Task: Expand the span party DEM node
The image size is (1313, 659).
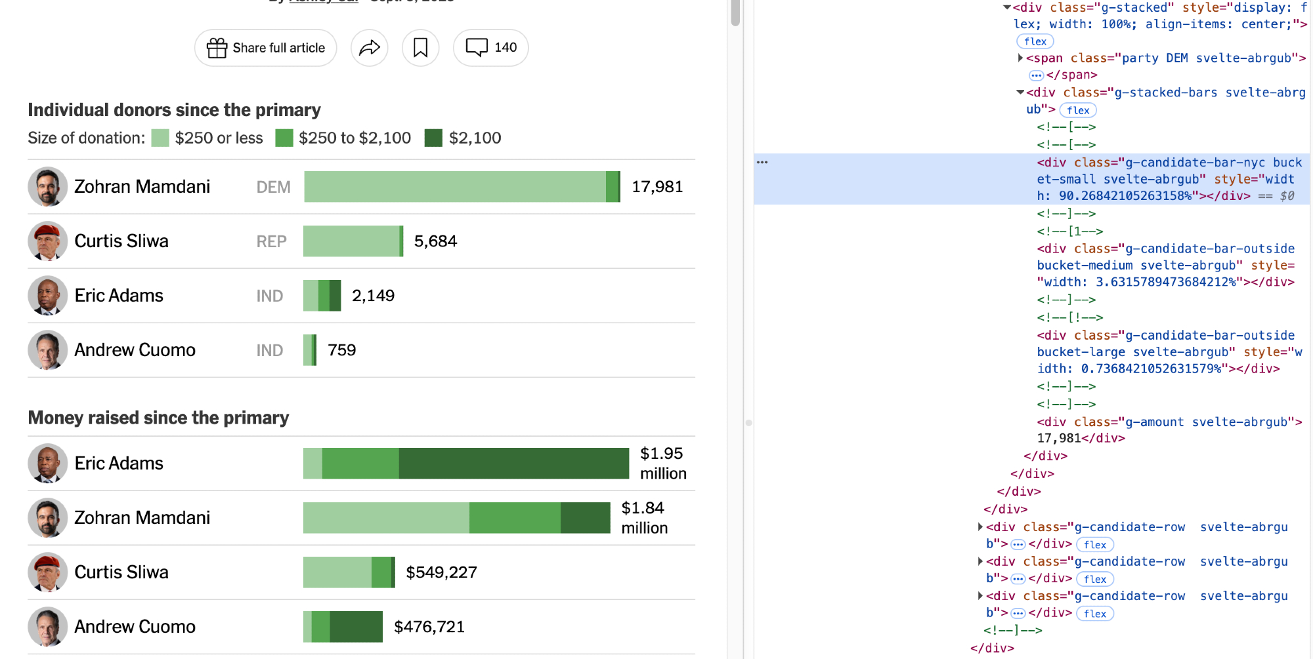Action: (x=1020, y=58)
